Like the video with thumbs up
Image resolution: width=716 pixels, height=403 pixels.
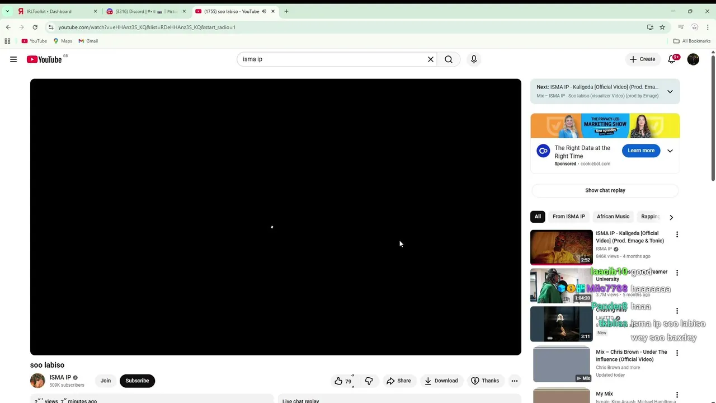click(343, 381)
